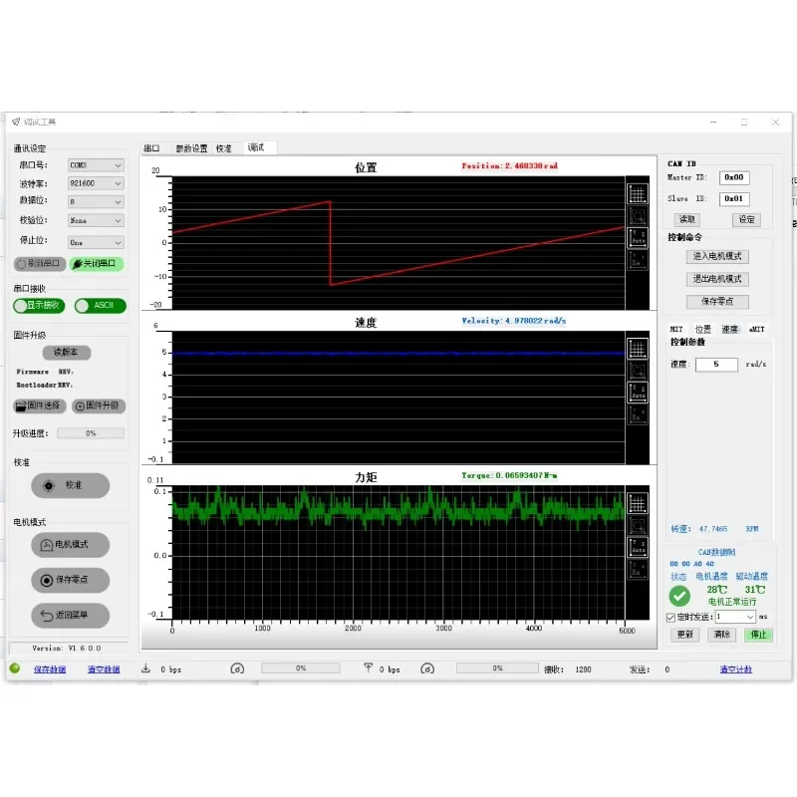Switch to the 校准 tab
The width and height of the screenshot is (797, 797).
(x=223, y=148)
